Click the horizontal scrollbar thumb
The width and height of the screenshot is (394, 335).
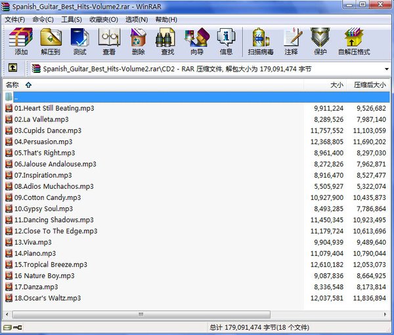[x=141, y=314]
